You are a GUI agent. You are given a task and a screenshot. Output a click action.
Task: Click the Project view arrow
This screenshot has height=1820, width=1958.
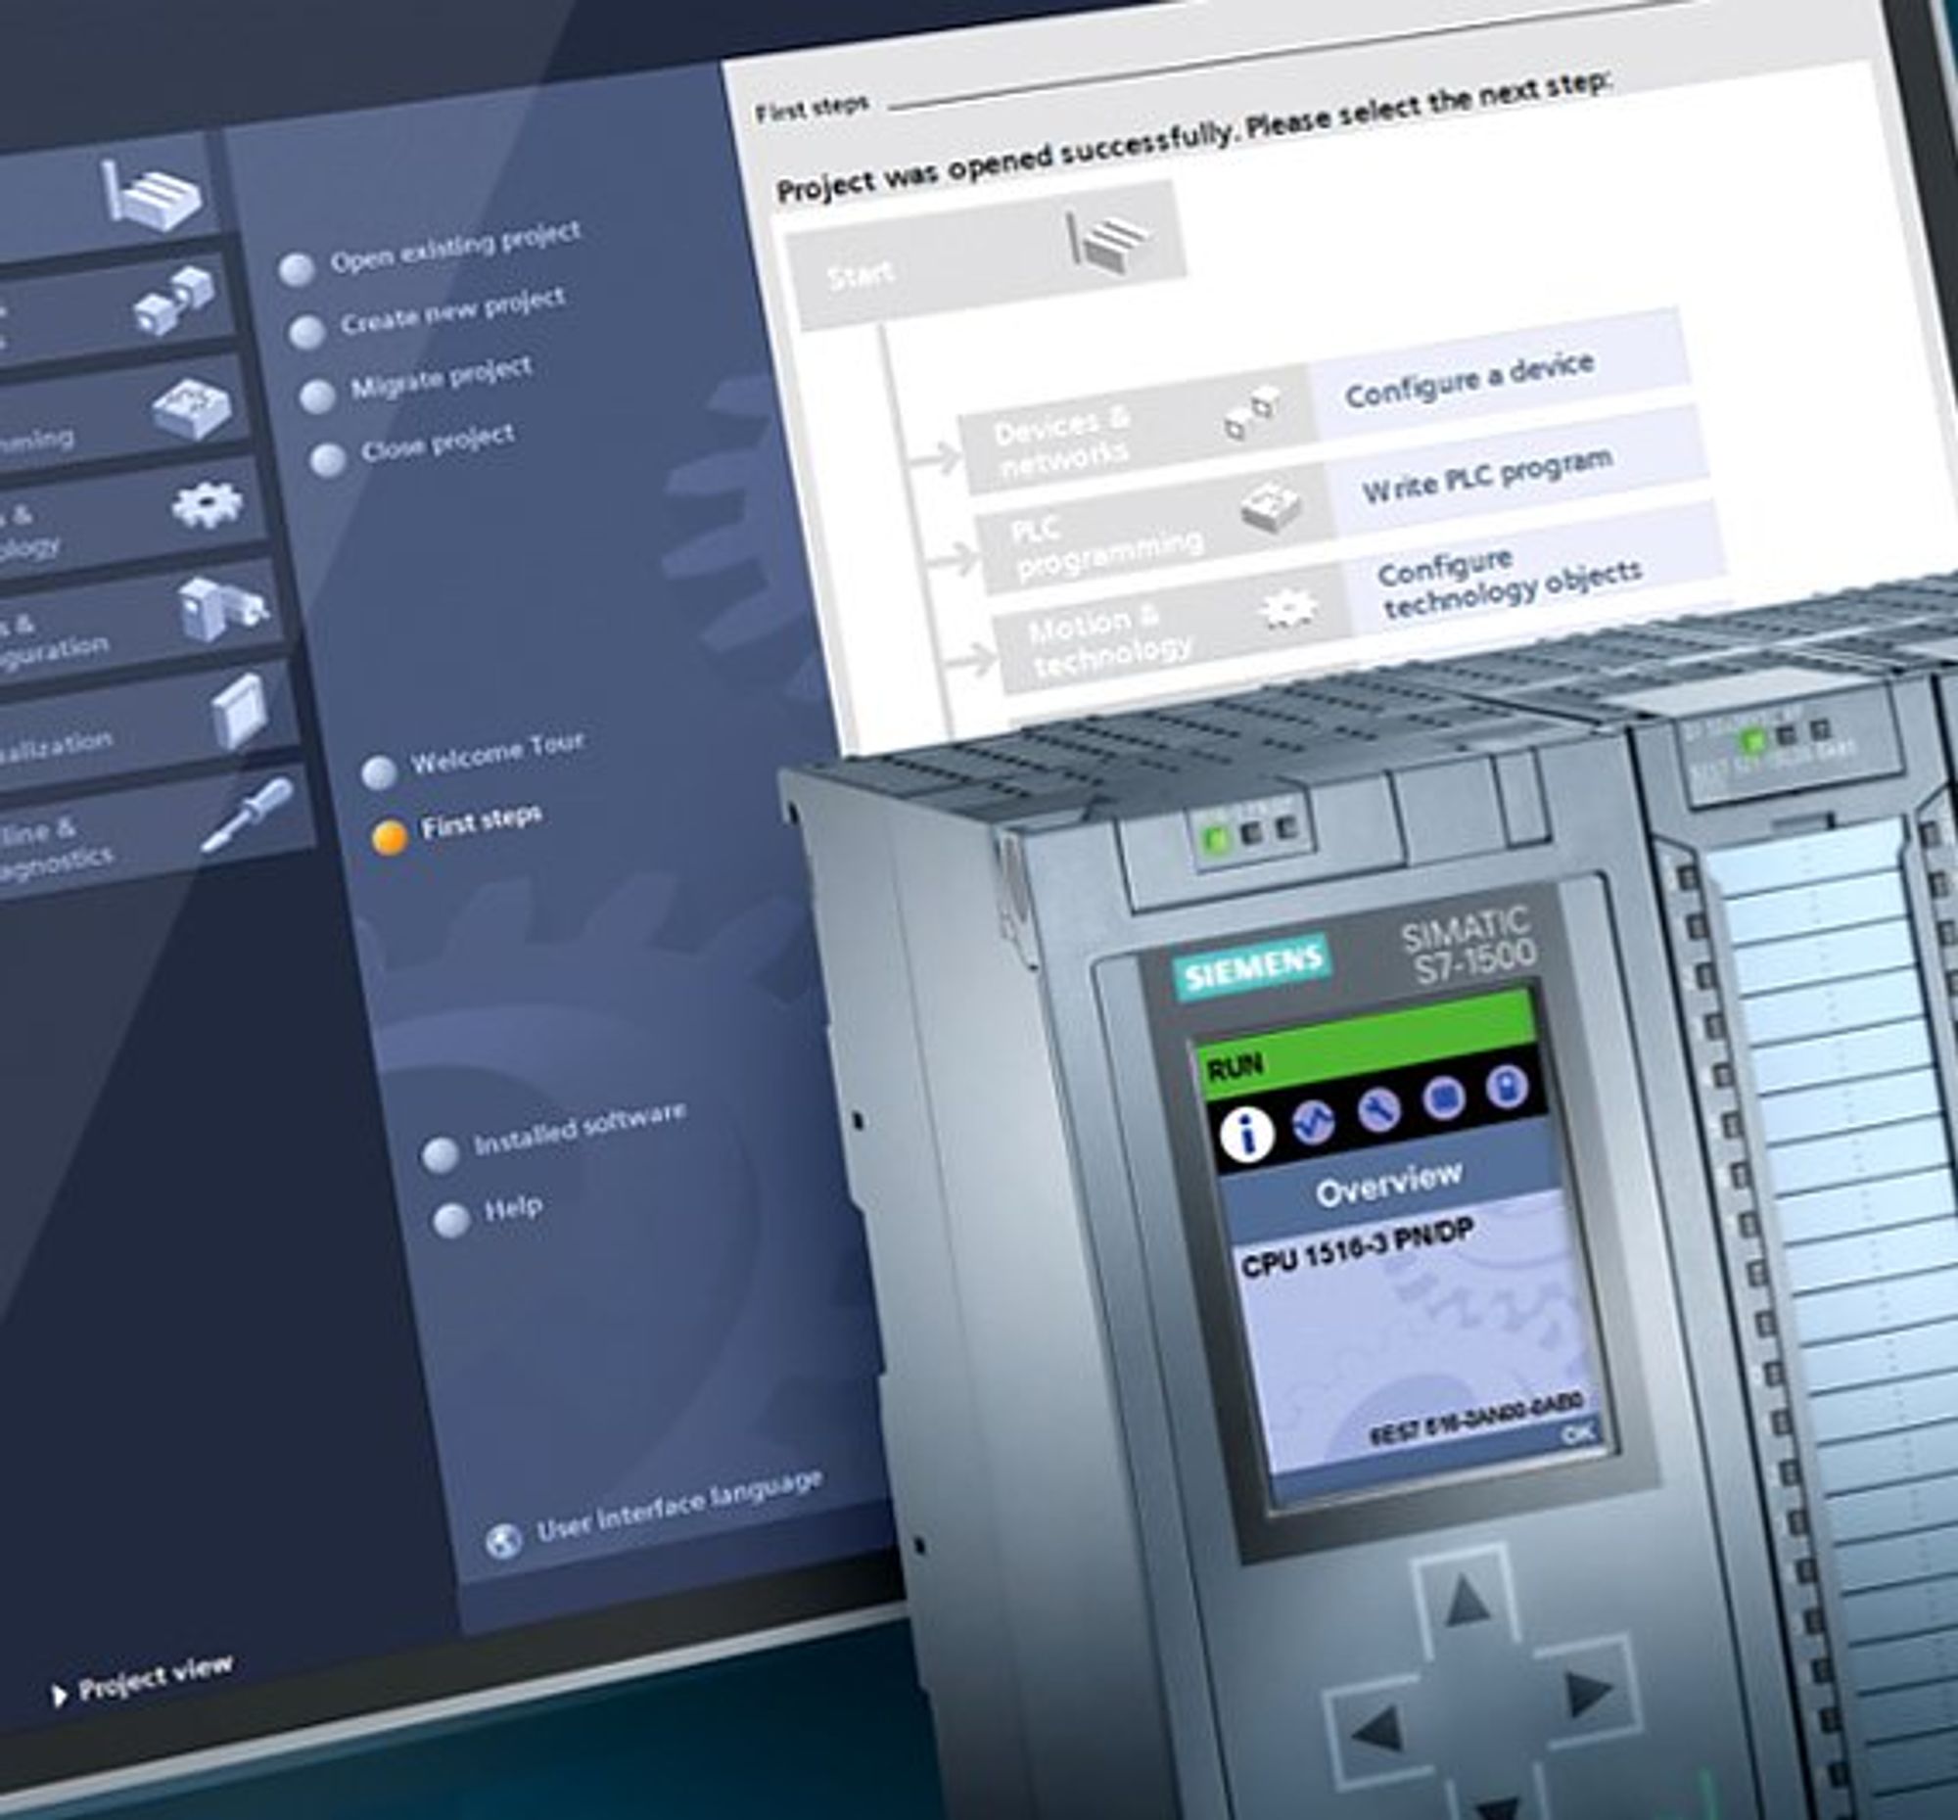[60, 1695]
